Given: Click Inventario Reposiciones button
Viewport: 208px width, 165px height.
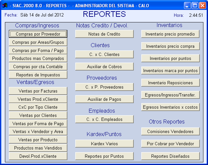Looking at the screenshot, I should click(171, 83).
